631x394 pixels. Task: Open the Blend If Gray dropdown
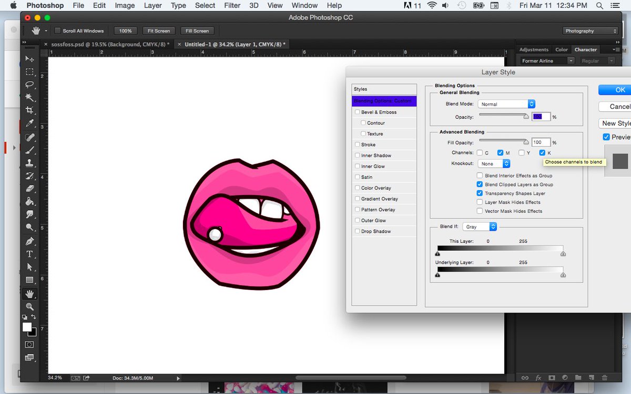[480, 227]
